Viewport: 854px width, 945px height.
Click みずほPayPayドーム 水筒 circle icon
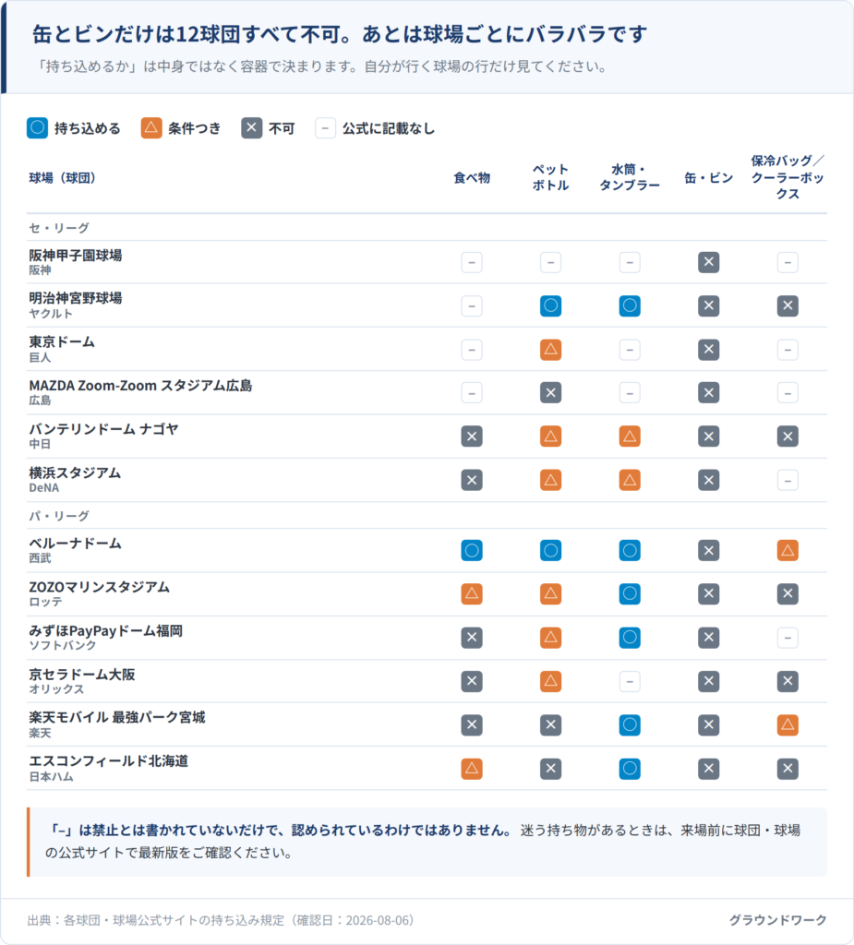[630, 638]
